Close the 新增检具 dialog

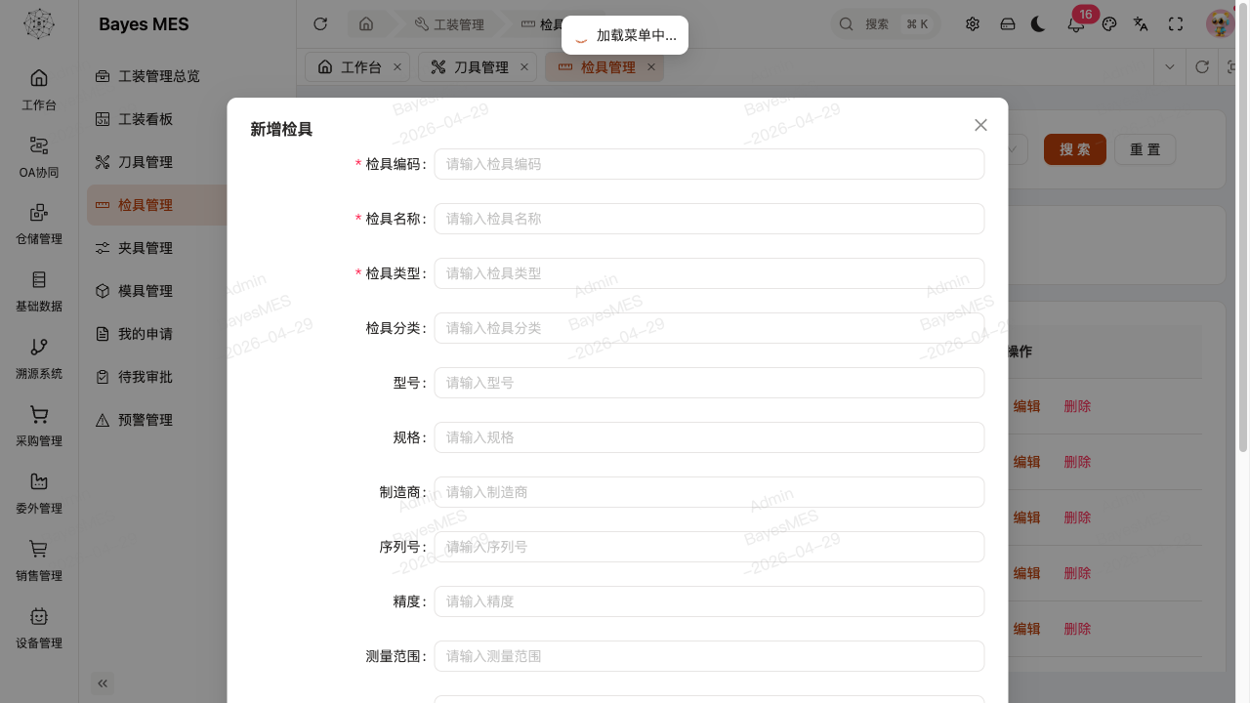pos(980,125)
